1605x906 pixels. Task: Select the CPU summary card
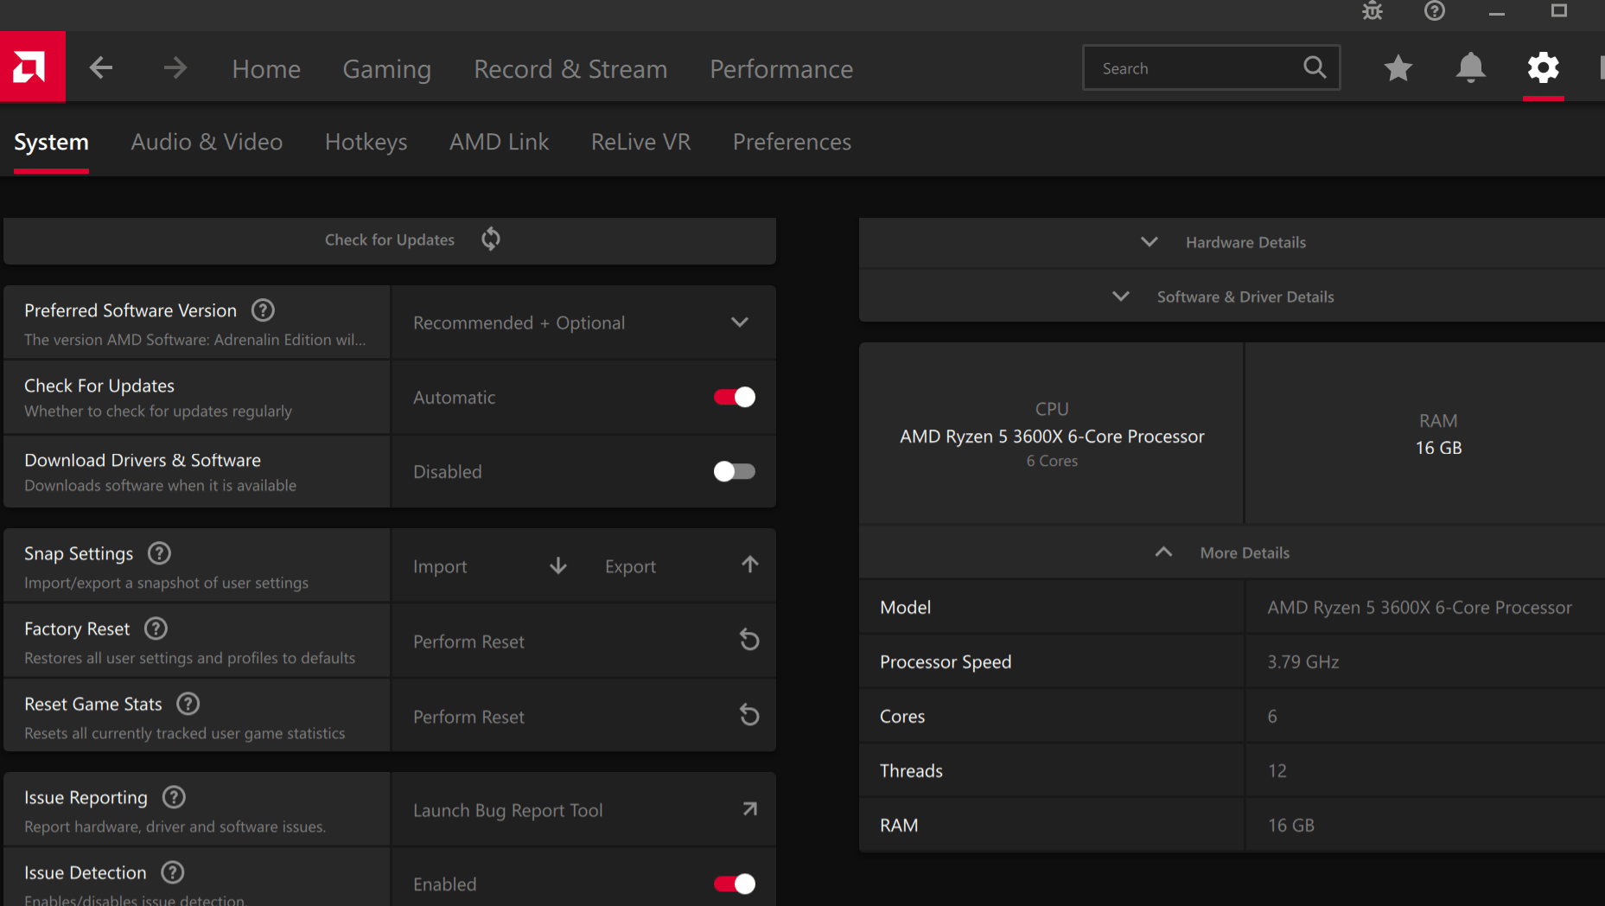coord(1051,433)
